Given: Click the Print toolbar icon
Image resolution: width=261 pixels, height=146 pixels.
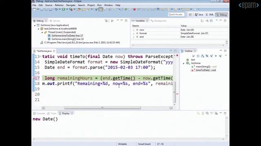Looking at the screenshot, I should (50, 9).
